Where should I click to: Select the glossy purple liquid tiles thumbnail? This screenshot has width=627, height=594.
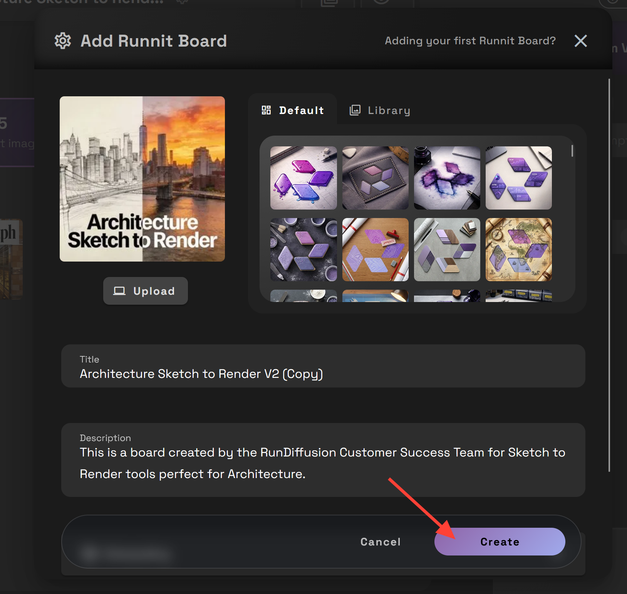(x=303, y=178)
